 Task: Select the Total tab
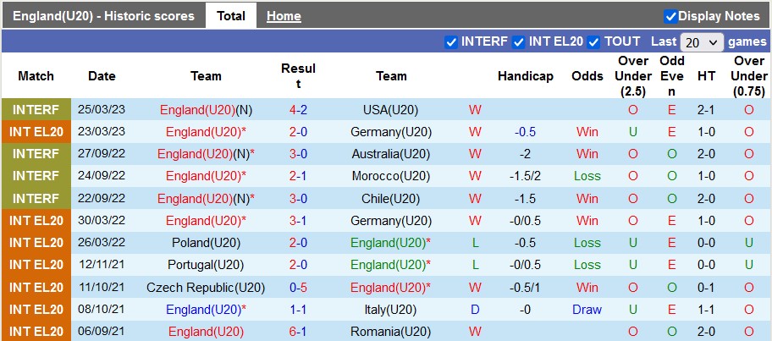click(231, 16)
